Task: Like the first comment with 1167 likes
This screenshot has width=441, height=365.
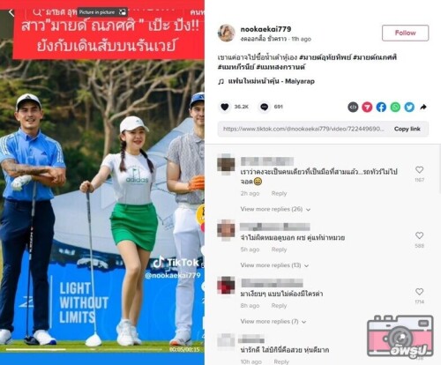Action: 419,169
